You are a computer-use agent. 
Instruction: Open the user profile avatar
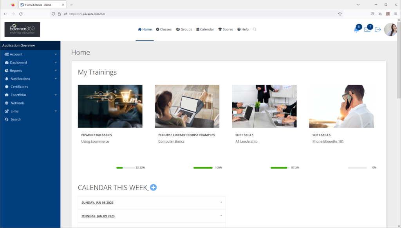point(390,30)
